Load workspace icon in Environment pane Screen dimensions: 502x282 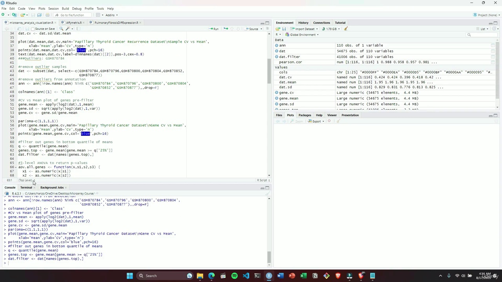click(278, 29)
